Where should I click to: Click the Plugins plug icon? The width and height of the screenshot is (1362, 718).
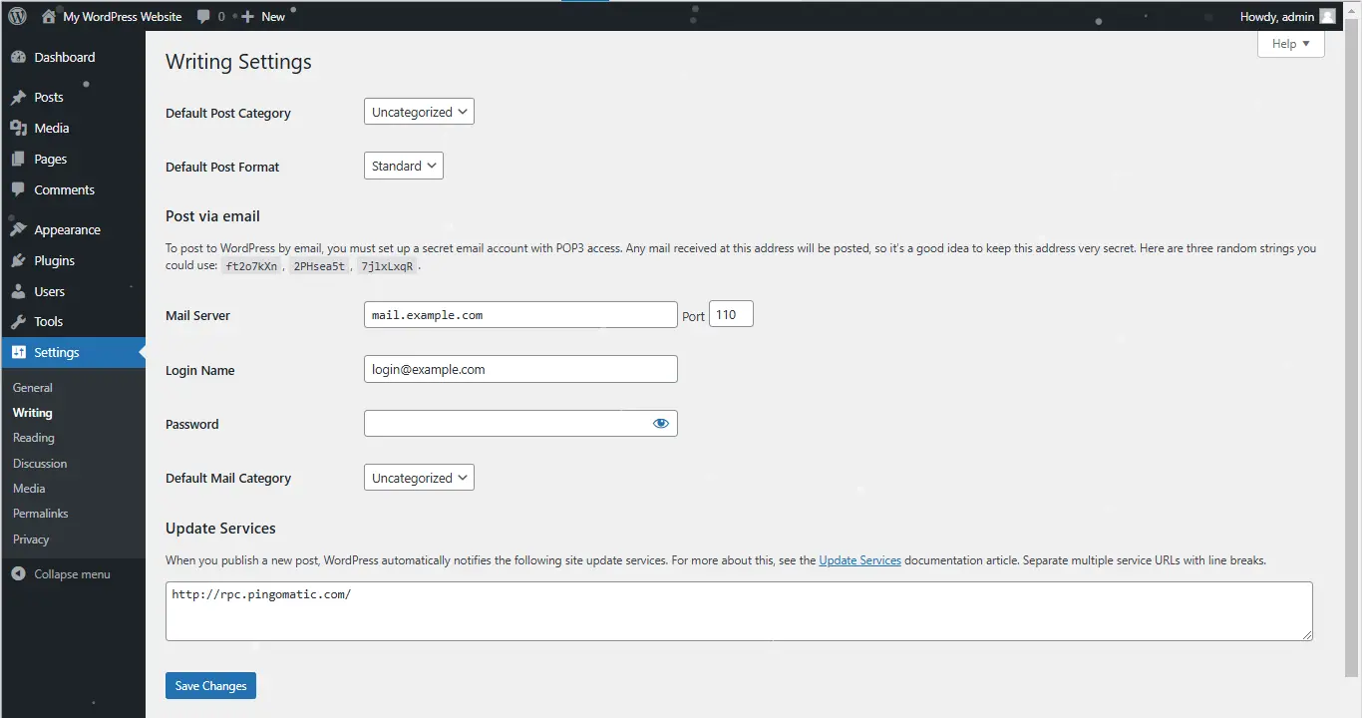click(x=18, y=260)
